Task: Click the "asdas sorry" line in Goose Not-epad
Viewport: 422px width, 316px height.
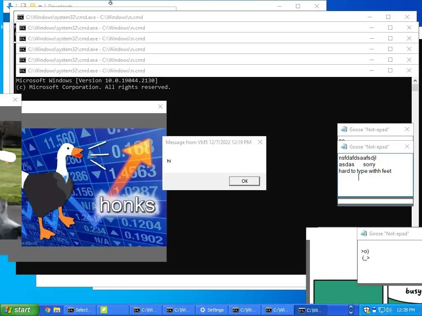Action: point(357,165)
